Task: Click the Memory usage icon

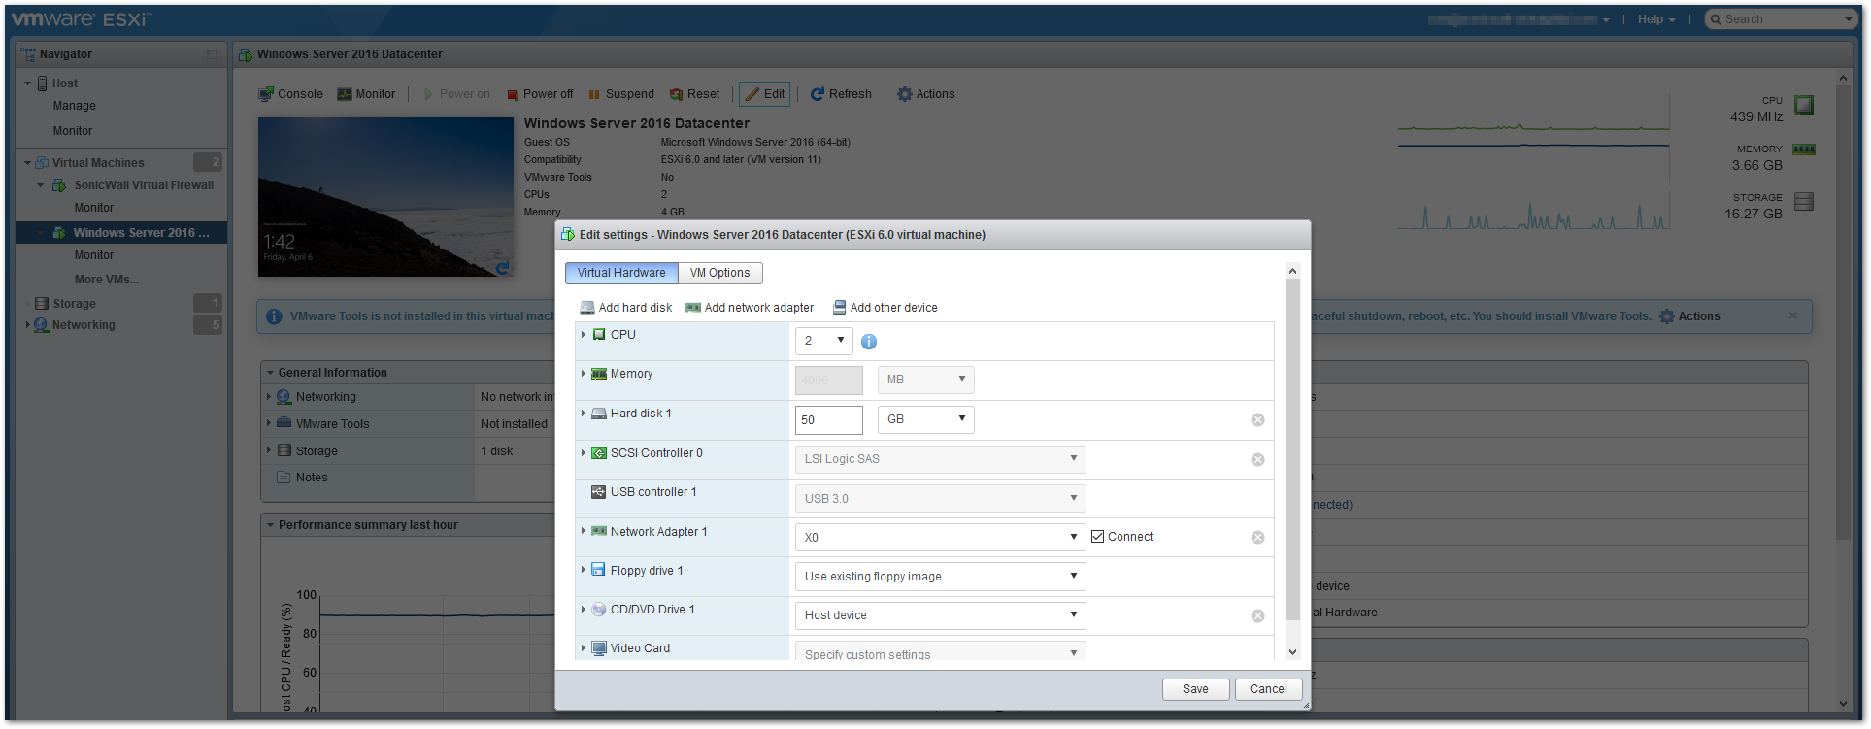Action: pos(1804,149)
